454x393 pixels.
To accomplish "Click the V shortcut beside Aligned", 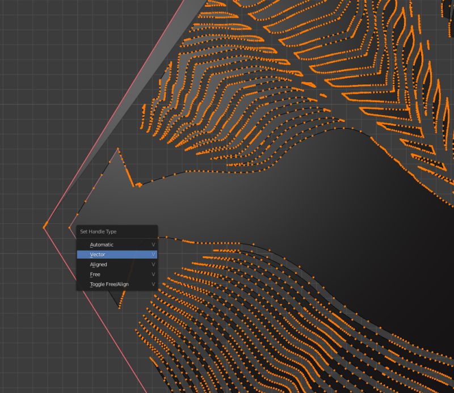I will tap(152, 264).
